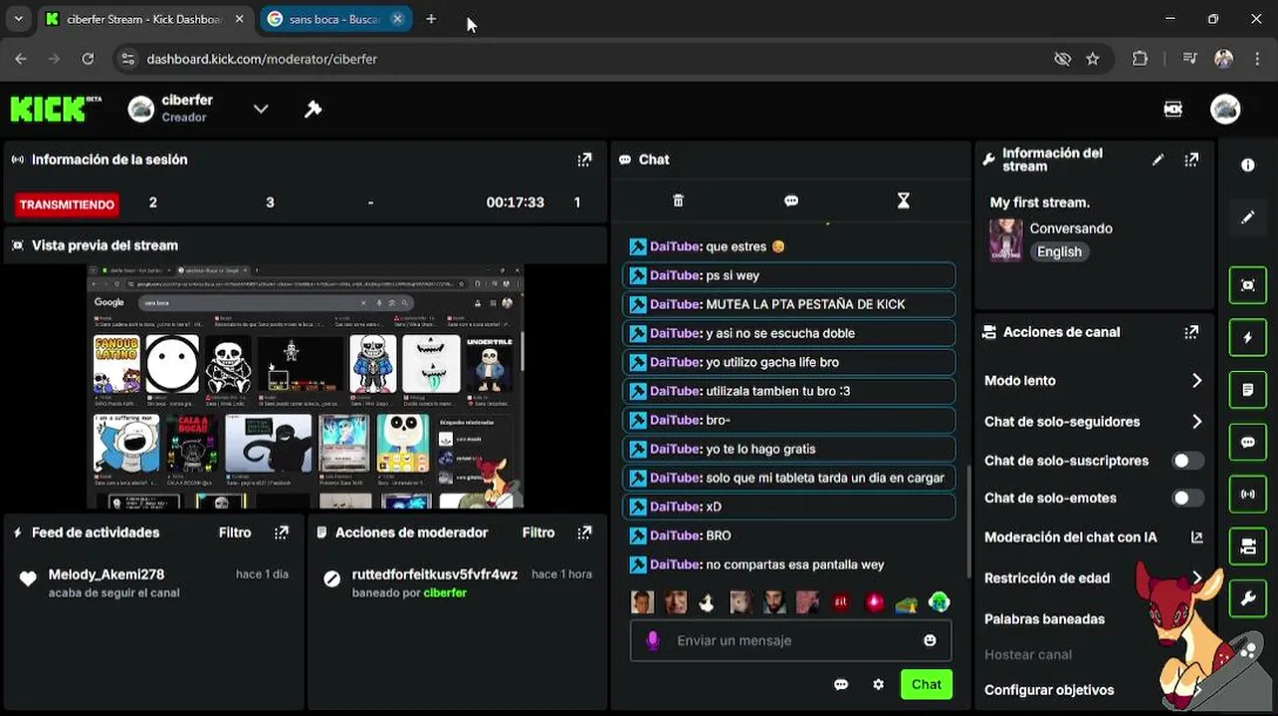Pop out the Acciones de moderador panel
Screen dimensions: 1278x716
[584, 532]
